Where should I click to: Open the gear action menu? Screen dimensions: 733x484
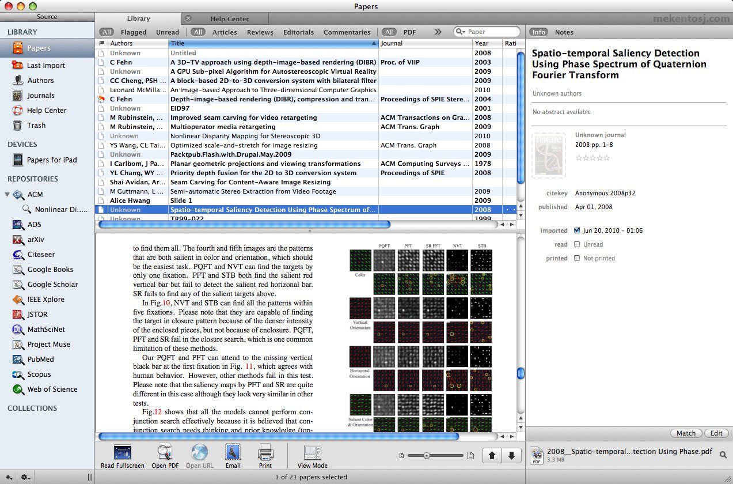[26, 477]
